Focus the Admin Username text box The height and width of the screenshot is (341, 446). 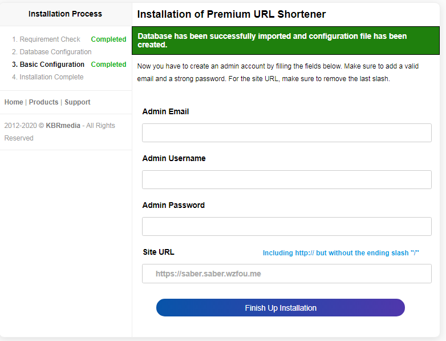click(x=286, y=180)
